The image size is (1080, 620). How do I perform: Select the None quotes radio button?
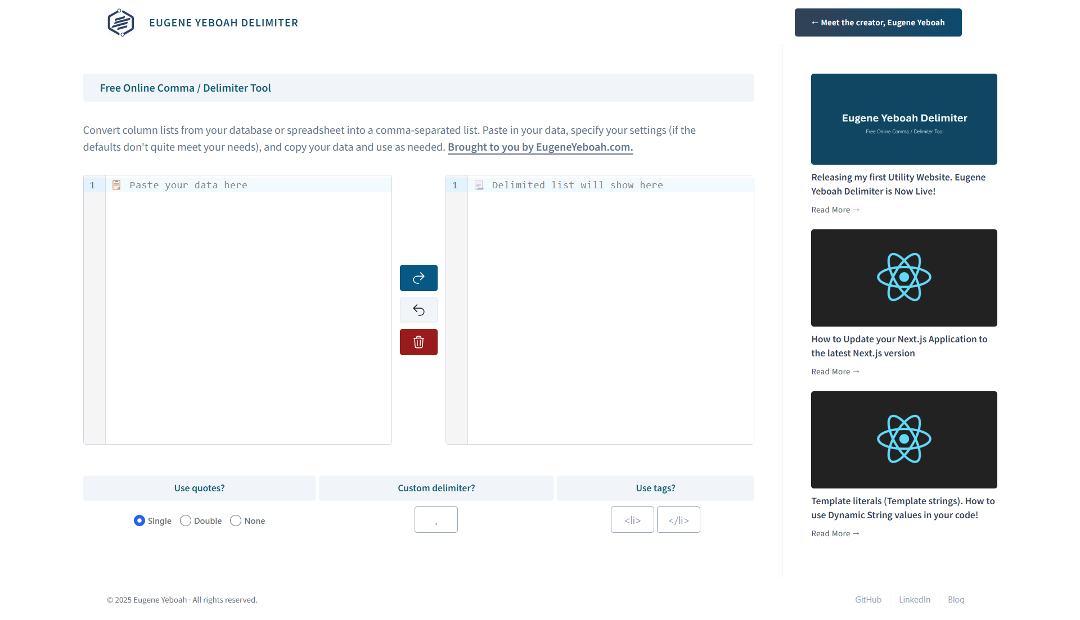(x=236, y=521)
